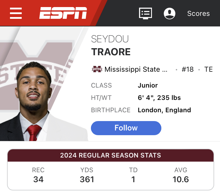Select the 2024 Regular Season Stats header

click(x=111, y=155)
